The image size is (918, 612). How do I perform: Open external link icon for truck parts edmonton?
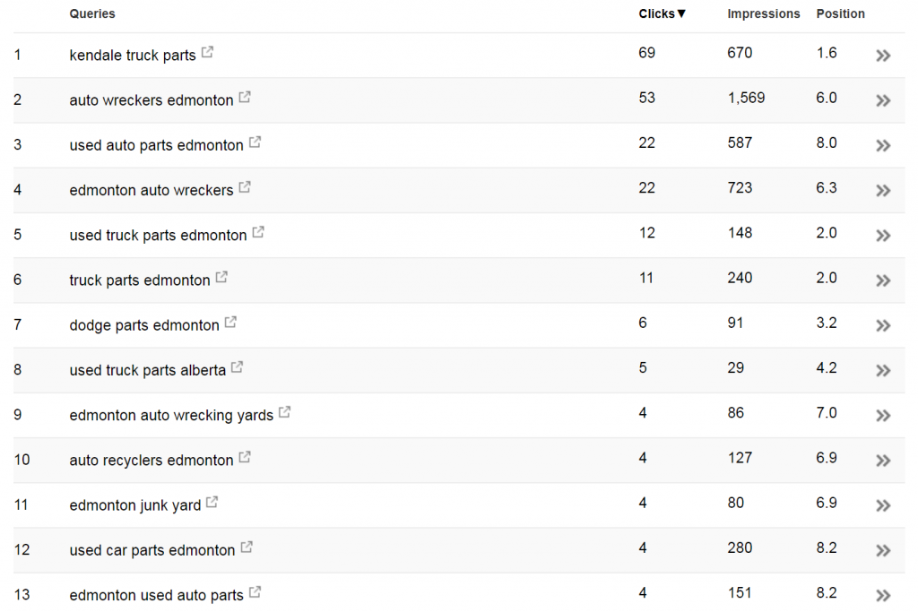tap(221, 278)
